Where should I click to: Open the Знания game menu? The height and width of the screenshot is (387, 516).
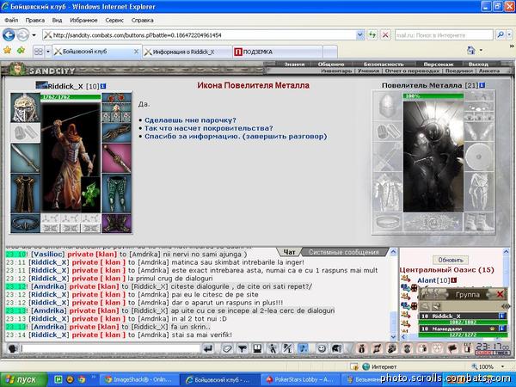click(x=294, y=64)
